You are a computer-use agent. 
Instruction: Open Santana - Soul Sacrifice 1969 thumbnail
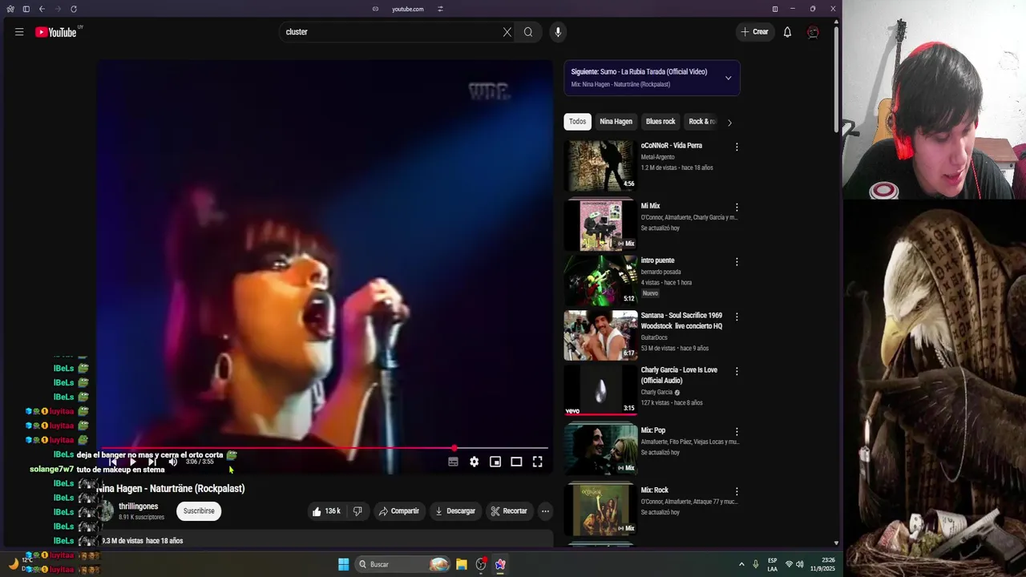coord(600,335)
